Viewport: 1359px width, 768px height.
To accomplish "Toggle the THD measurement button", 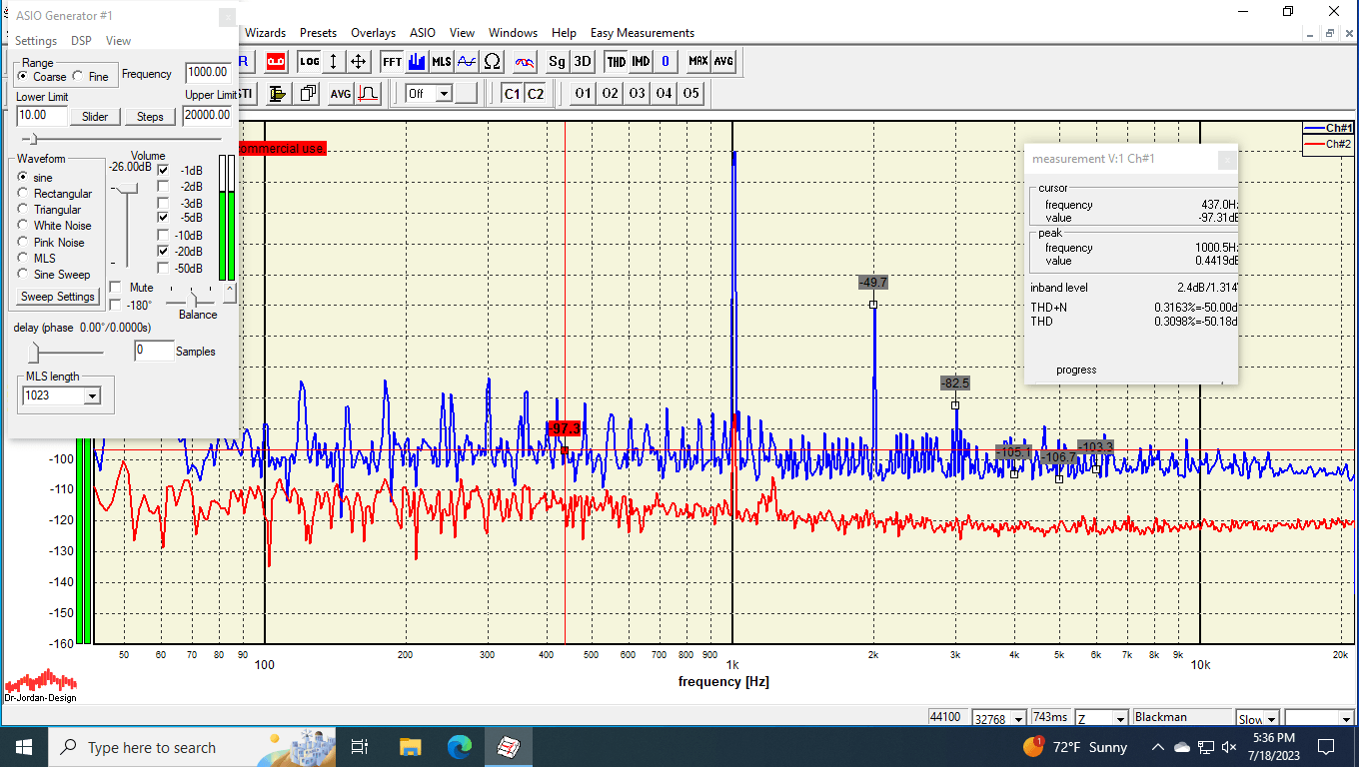I will (617, 61).
